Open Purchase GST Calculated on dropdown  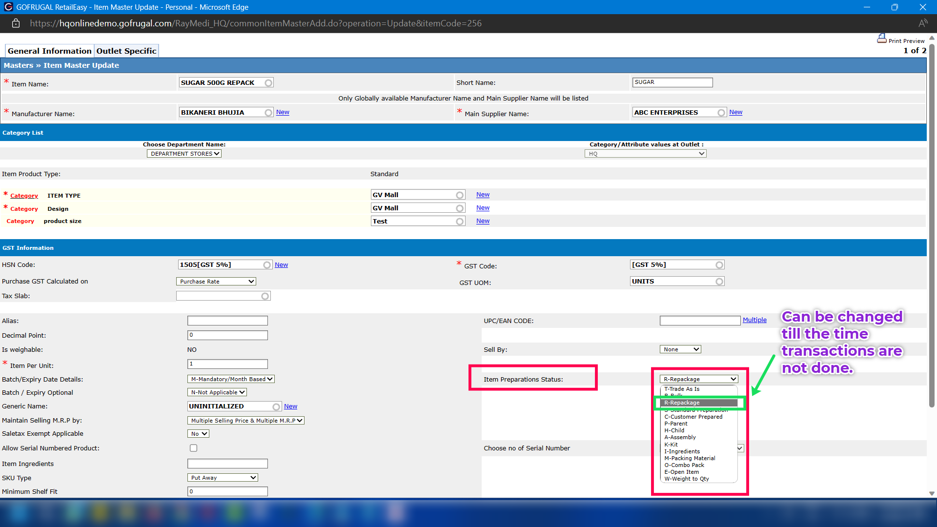pyautogui.click(x=216, y=282)
